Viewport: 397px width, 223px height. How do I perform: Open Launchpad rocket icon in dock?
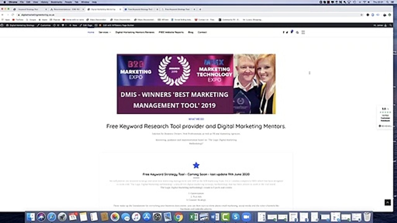pos(62,217)
